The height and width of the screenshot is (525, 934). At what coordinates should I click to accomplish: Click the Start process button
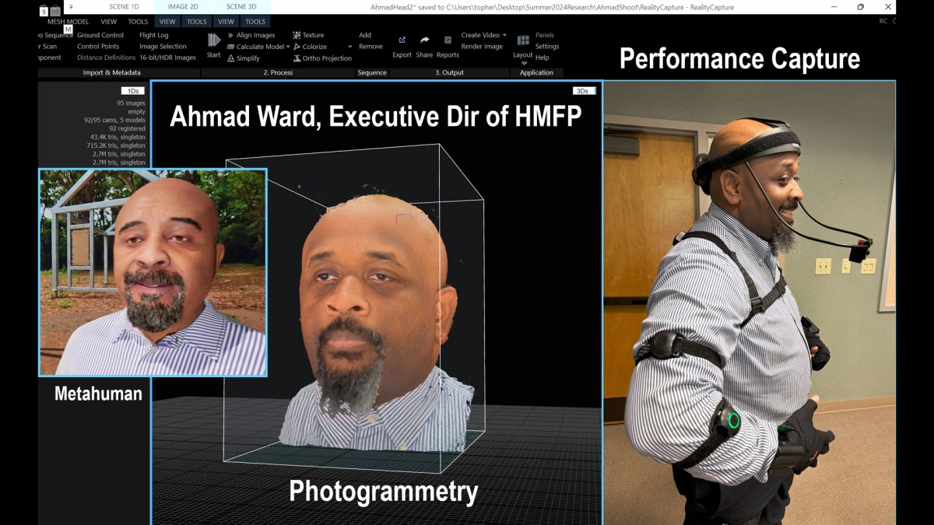[213, 45]
